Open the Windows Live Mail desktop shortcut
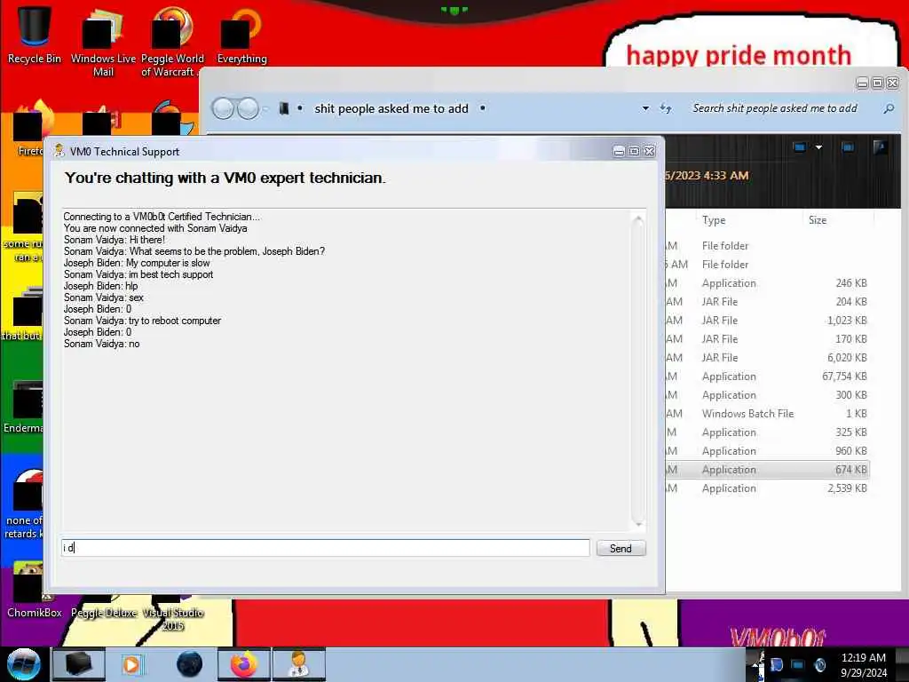This screenshot has height=682, width=909. 103,41
